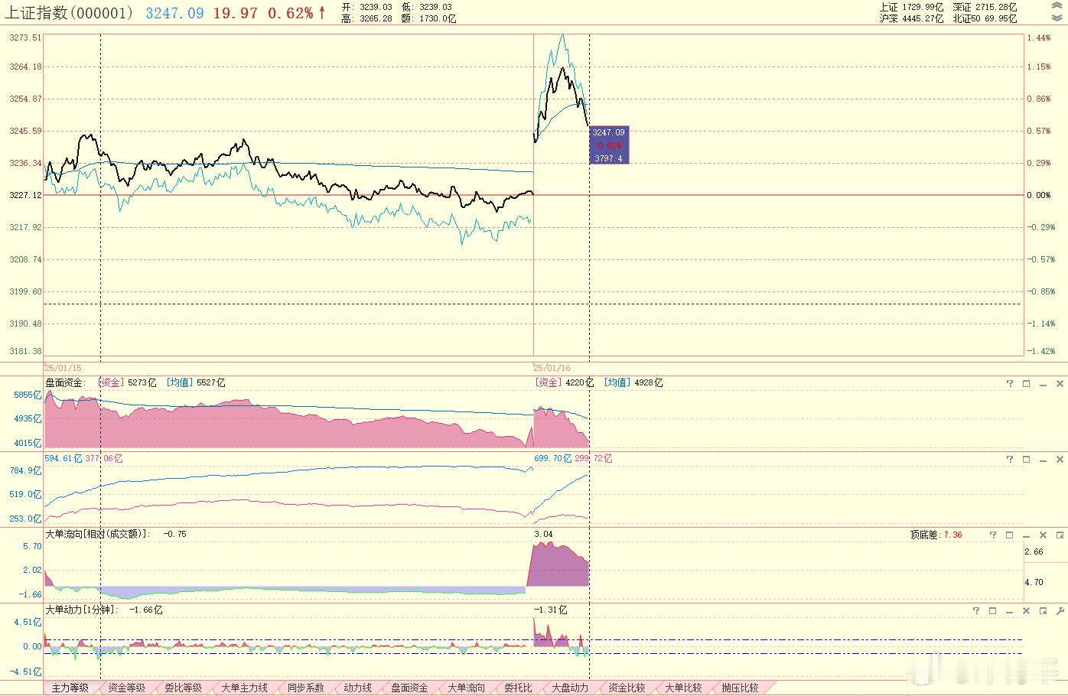The height and width of the screenshot is (696, 1068).
Task: Switch to the 资金等级 tab
Action: click(127, 688)
